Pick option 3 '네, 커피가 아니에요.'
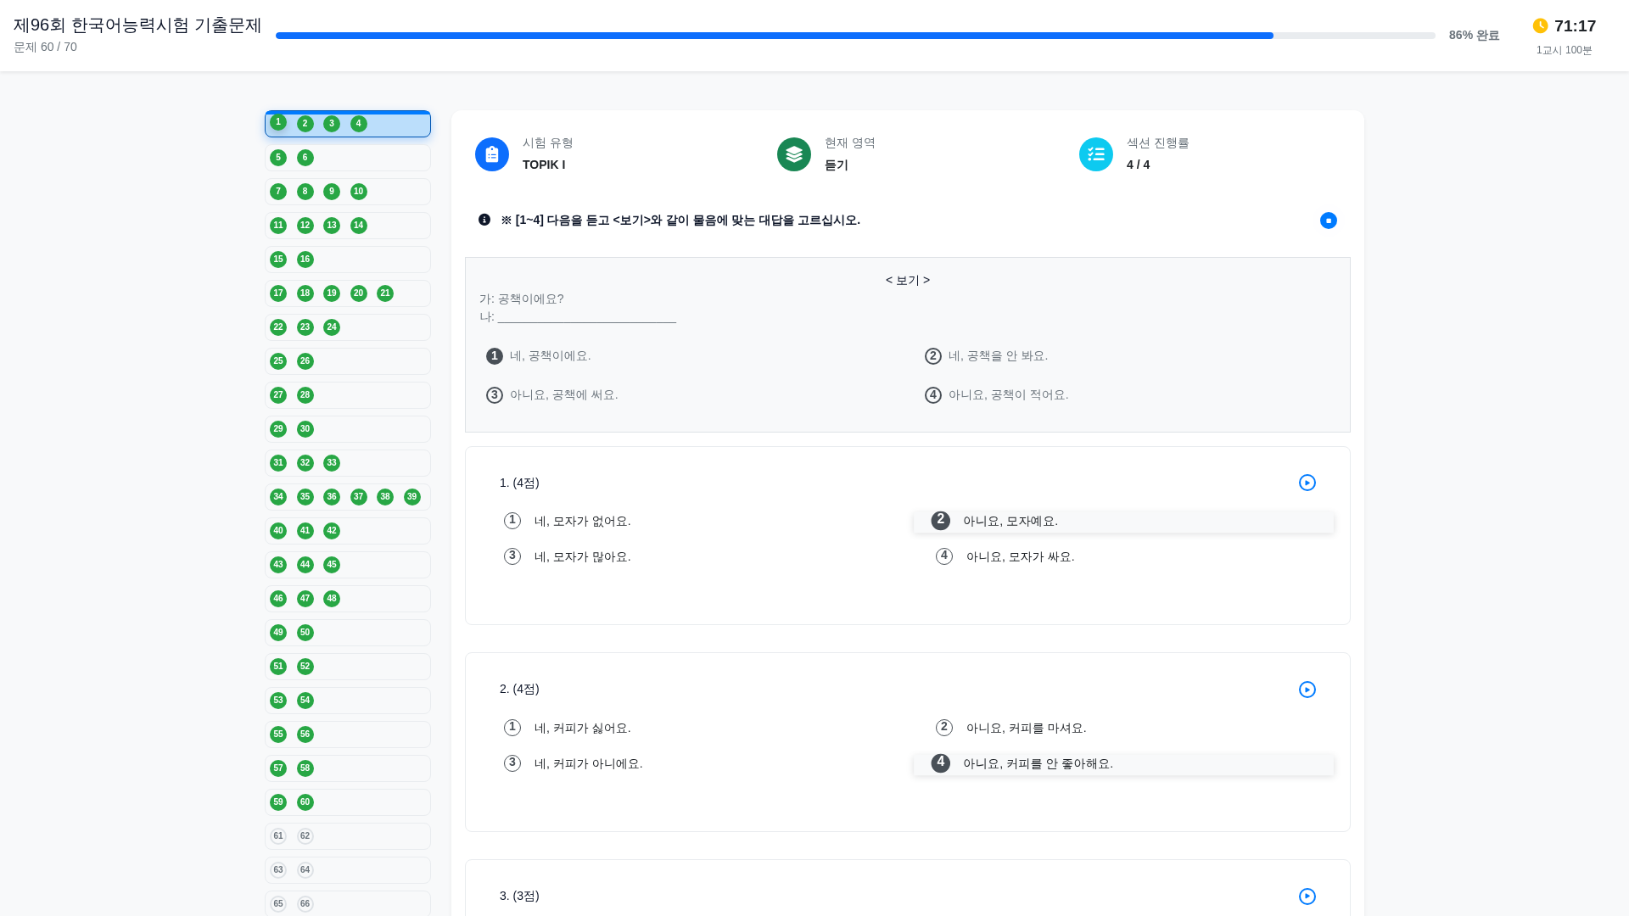 coord(588,763)
